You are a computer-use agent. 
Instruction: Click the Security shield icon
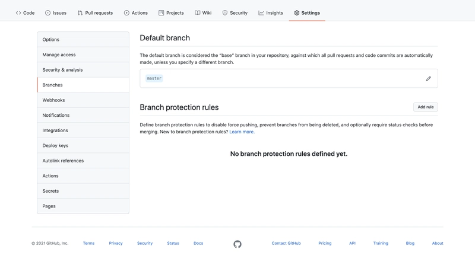225,12
